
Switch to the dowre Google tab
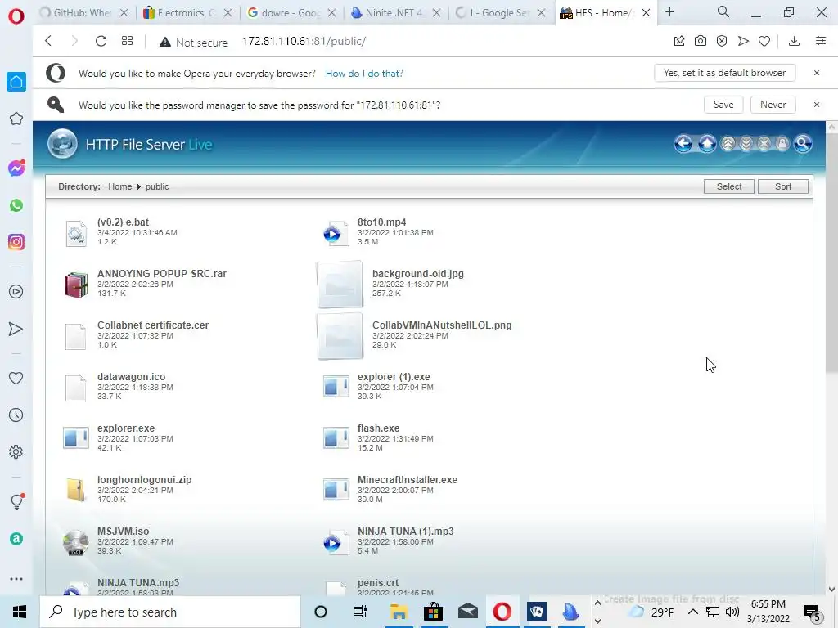pos(292,13)
